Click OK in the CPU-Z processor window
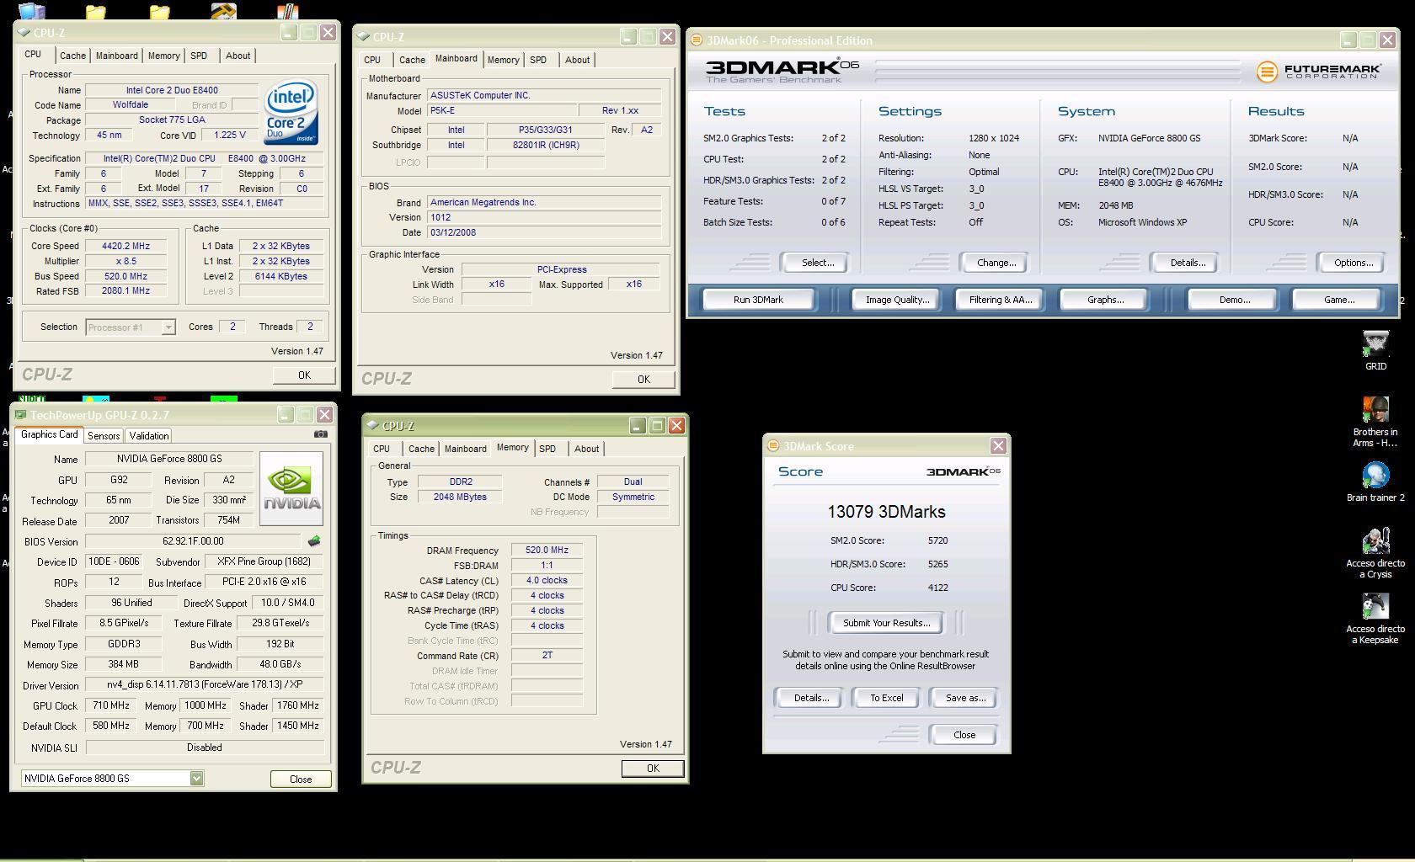The height and width of the screenshot is (862, 1415). pyautogui.click(x=304, y=375)
